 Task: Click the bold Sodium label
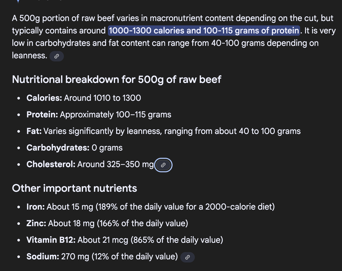click(43, 256)
